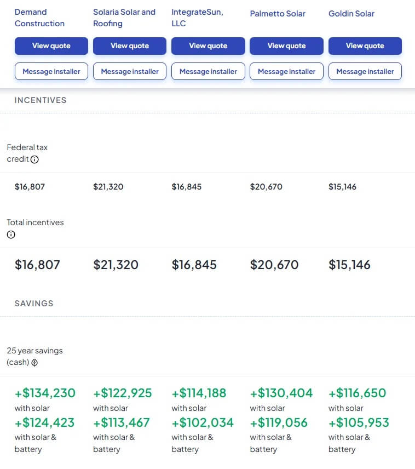The image size is (415, 469).
Task: View the Palmetto Solar quote
Action: tap(286, 46)
